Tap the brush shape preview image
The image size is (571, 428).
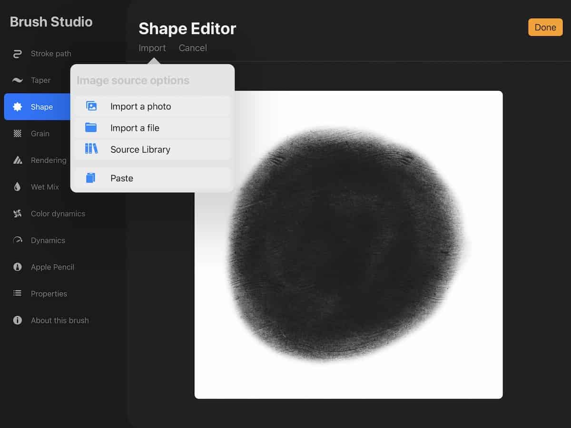point(348,244)
